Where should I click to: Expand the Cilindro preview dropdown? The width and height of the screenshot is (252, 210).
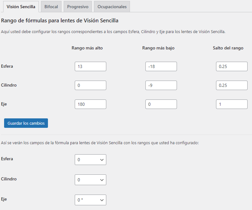click(90, 180)
